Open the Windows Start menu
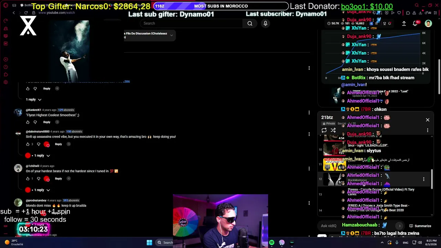 149,242
